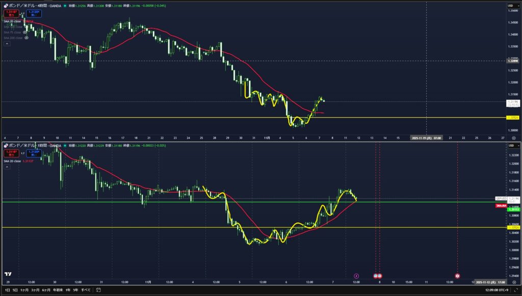Open the USD currency dropdown on lower chart
Screen dimensions: 522x296
point(510,146)
